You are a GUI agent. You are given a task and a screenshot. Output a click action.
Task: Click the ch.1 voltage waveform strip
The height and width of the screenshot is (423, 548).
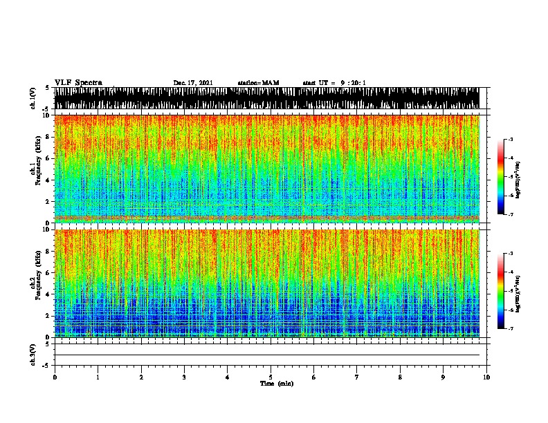pyautogui.click(x=266, y=98)
